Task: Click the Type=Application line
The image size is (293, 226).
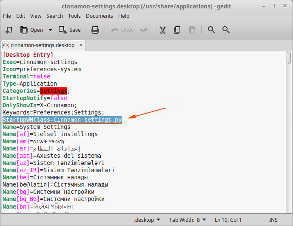Action: pyautogui.click(x=30, y=84)
